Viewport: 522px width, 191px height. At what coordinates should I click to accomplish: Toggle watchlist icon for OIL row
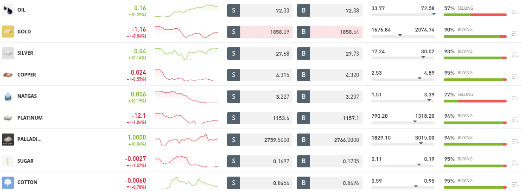click(515, 13)
